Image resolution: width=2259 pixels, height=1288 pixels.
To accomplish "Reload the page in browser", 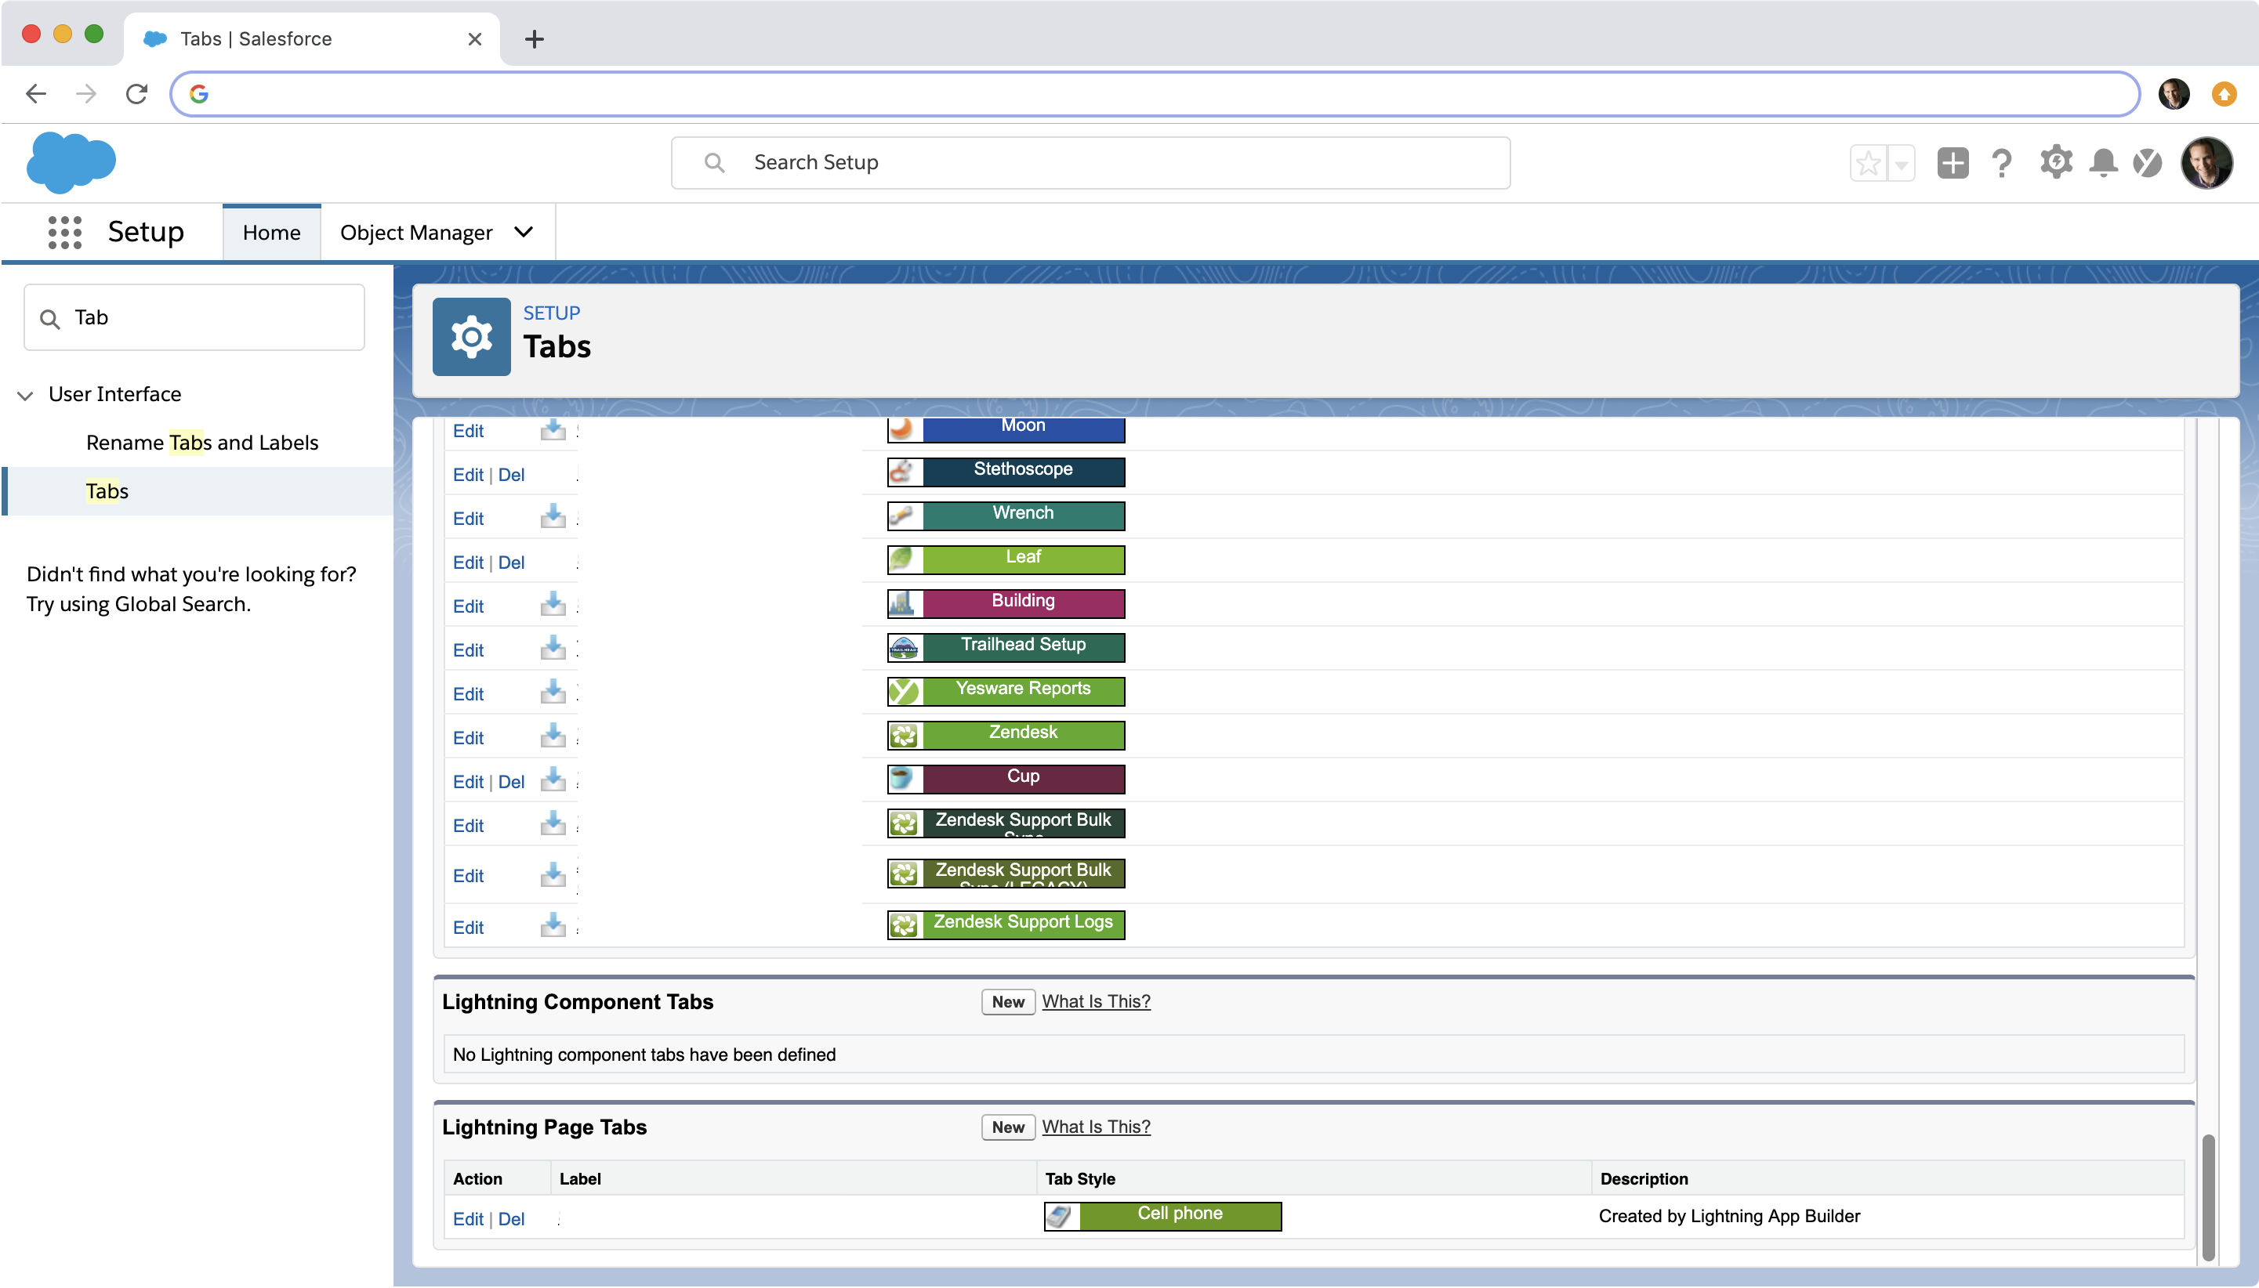I will click(136, 94).
